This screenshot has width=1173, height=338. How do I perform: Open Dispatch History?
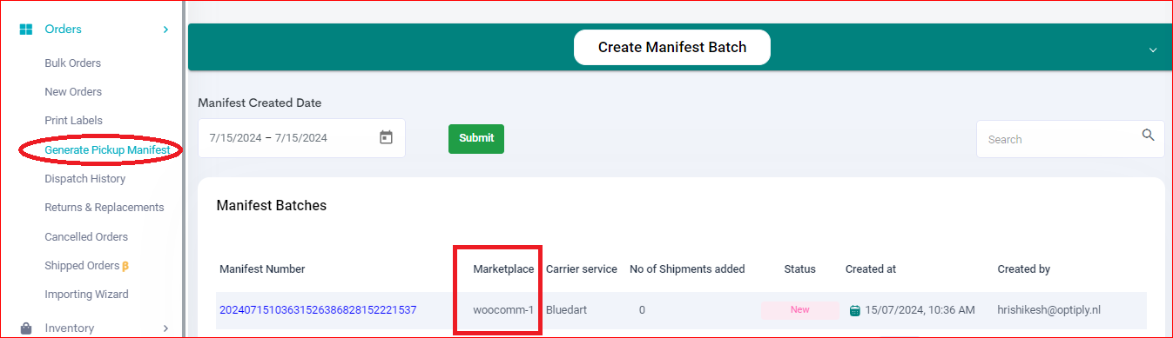(85, 179)
